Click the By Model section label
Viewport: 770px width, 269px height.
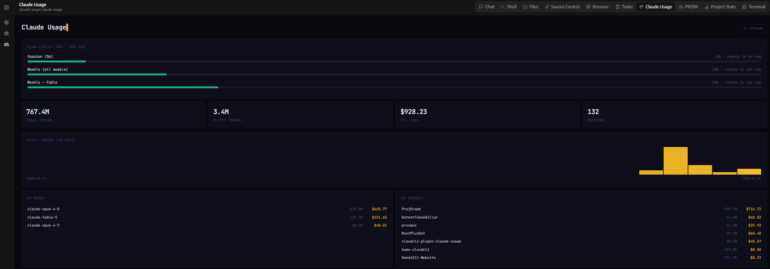coord(36,198)
